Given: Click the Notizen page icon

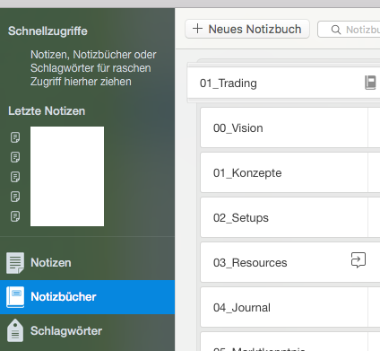Looking at the screenshot, I should tap(15, 263).
